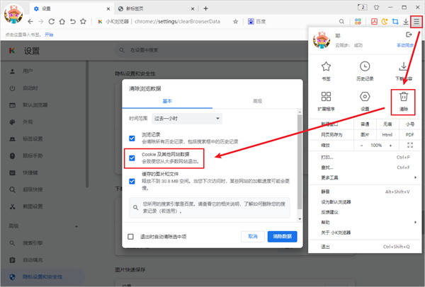Uncheck 缓存的图片和文件 checkbox
425x287 pixels.
pos(132,181)
